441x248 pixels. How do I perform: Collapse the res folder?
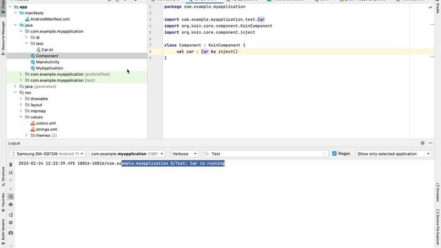[15, 92]
